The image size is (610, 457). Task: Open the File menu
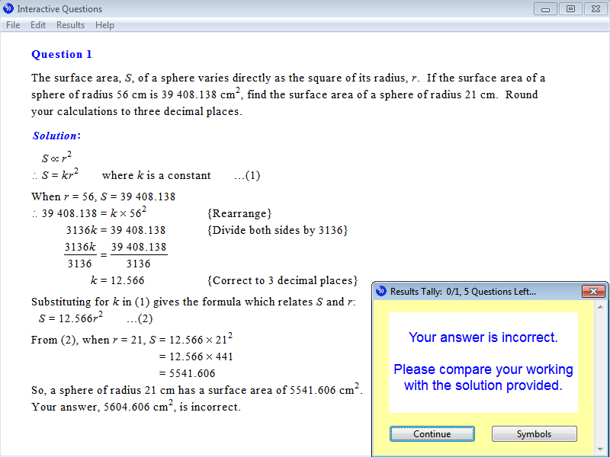(x=13, y=25)
